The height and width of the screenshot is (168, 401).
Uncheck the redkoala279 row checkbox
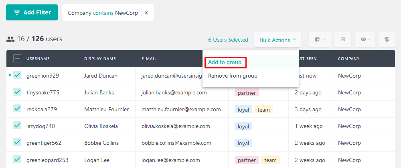click(17, 109)
